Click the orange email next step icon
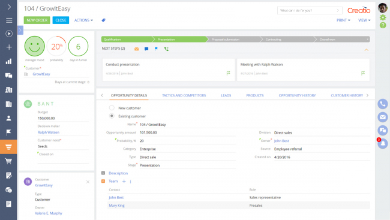This screenshot has width=390, height=220. point(137,49)
